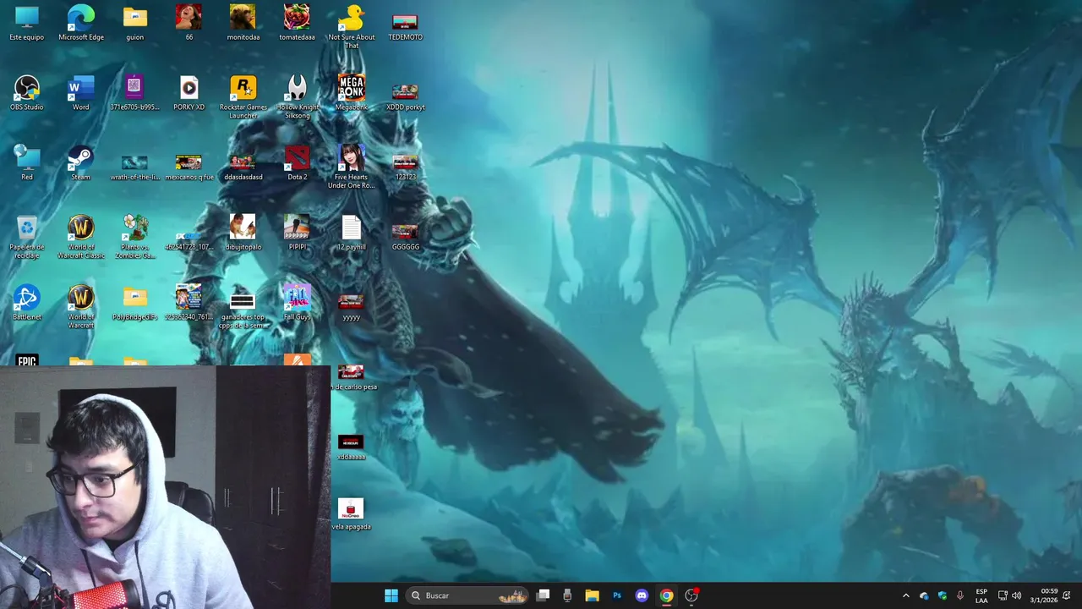Open Plants vs. Zombies game shortcut

pos(134,237)
